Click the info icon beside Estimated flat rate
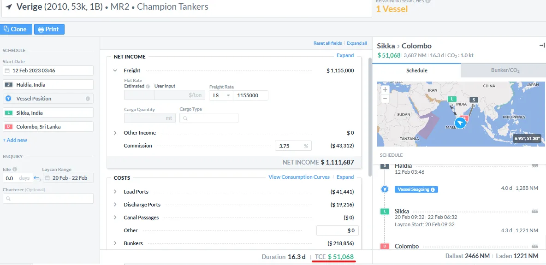 click(x=148, y=86)
